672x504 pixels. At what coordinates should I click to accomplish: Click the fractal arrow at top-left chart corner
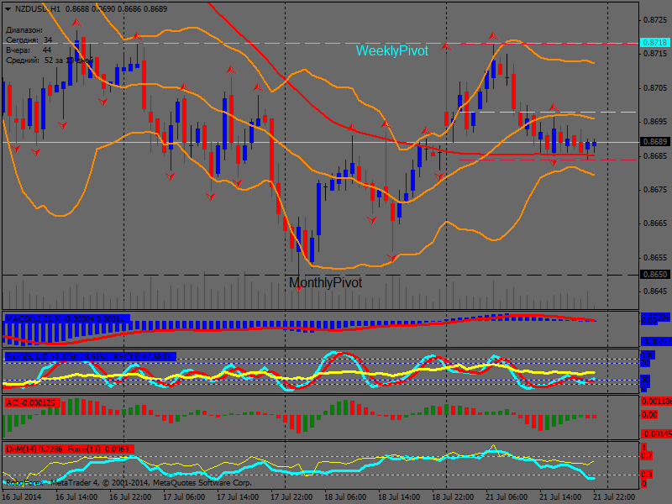[76, 22]
